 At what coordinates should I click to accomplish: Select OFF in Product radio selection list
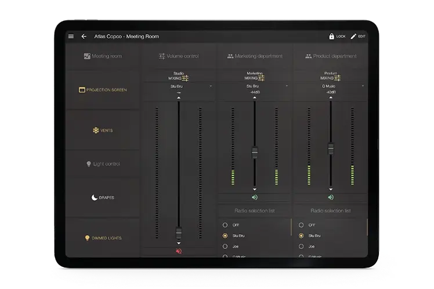pos(301,225)
